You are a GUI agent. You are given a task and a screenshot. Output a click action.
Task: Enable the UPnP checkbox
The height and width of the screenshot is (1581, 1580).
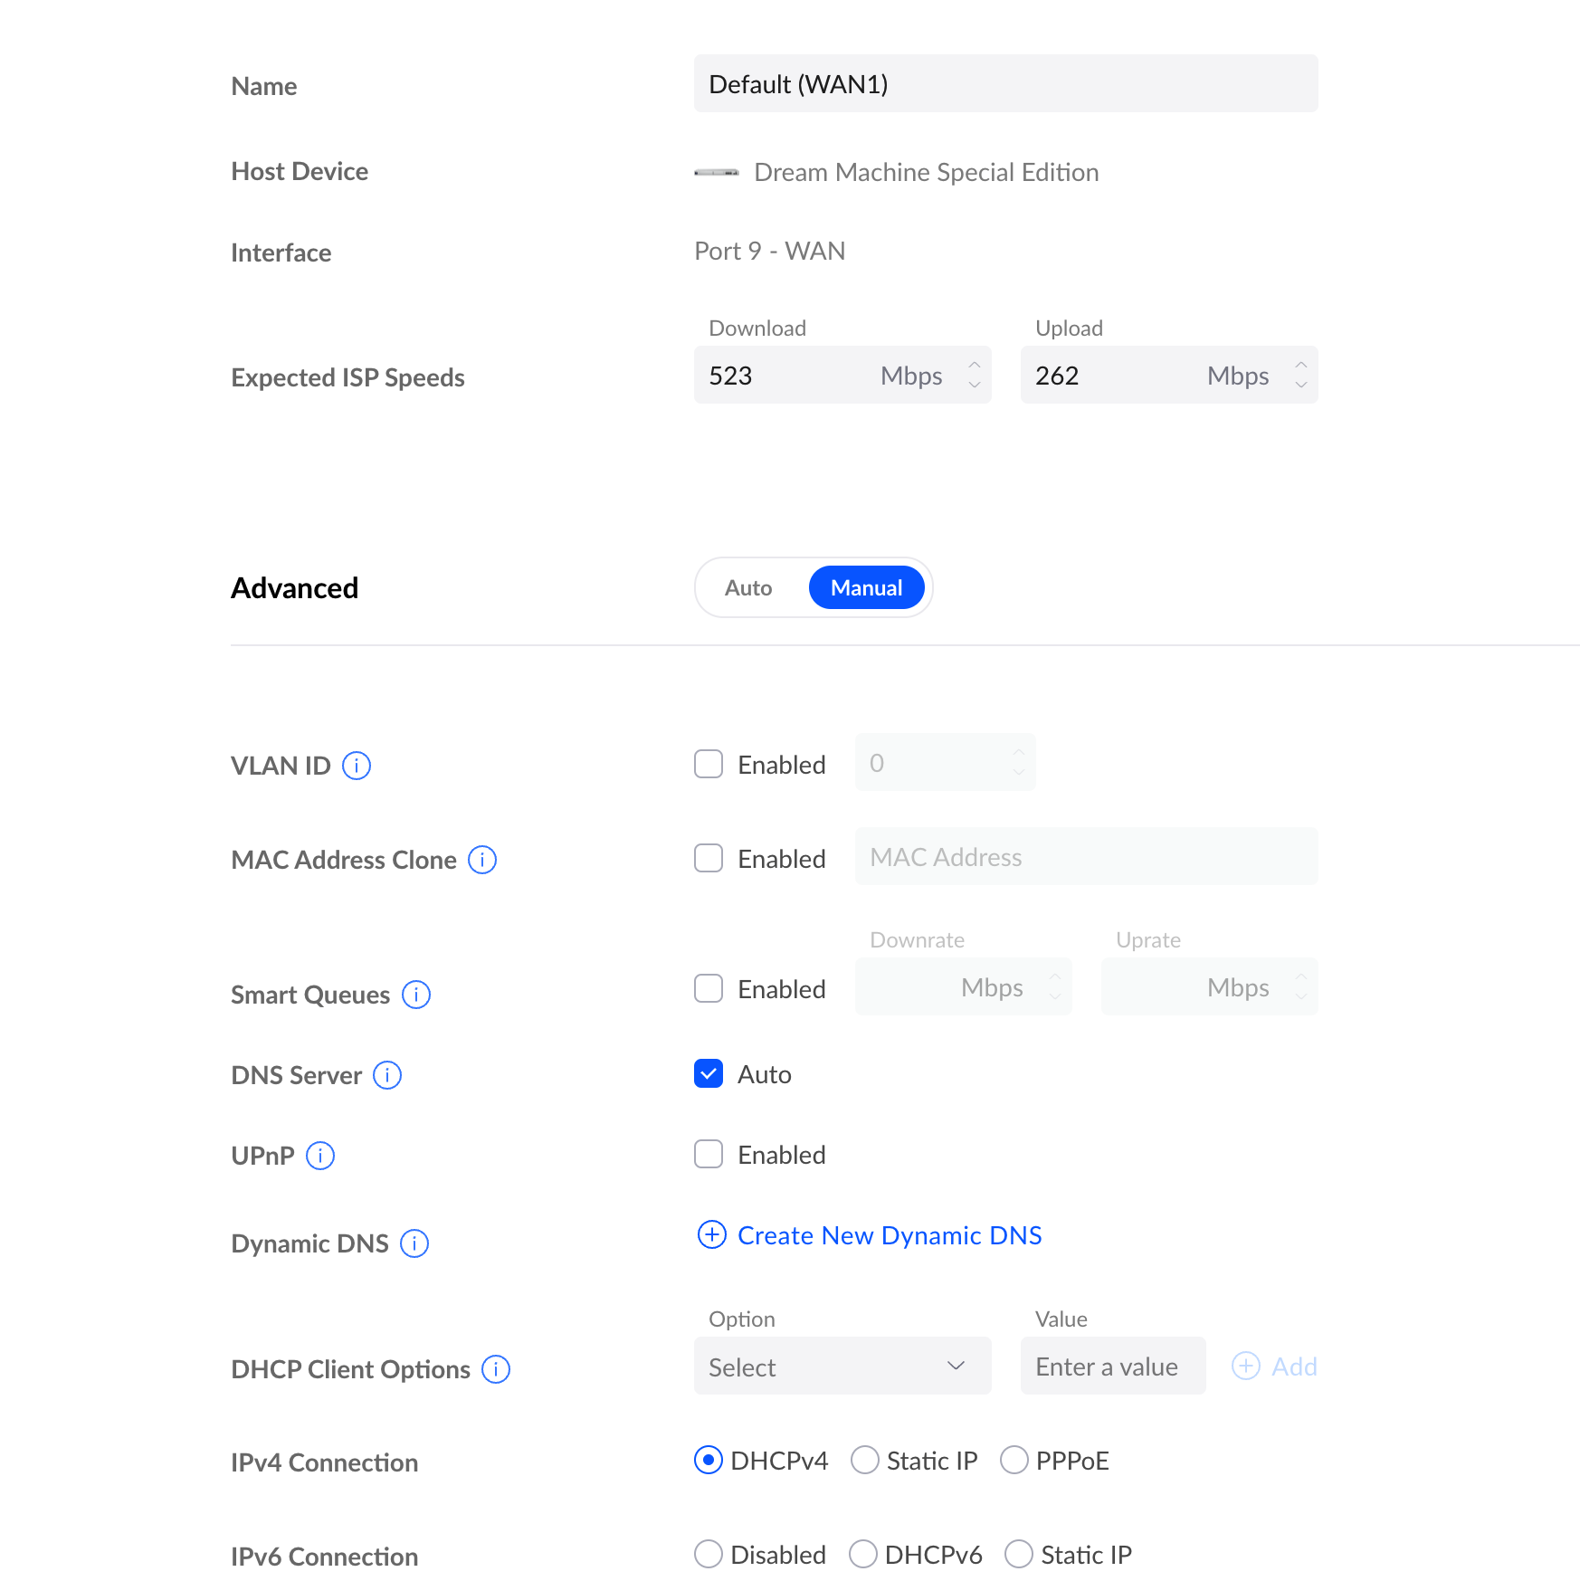point(709,1154)
